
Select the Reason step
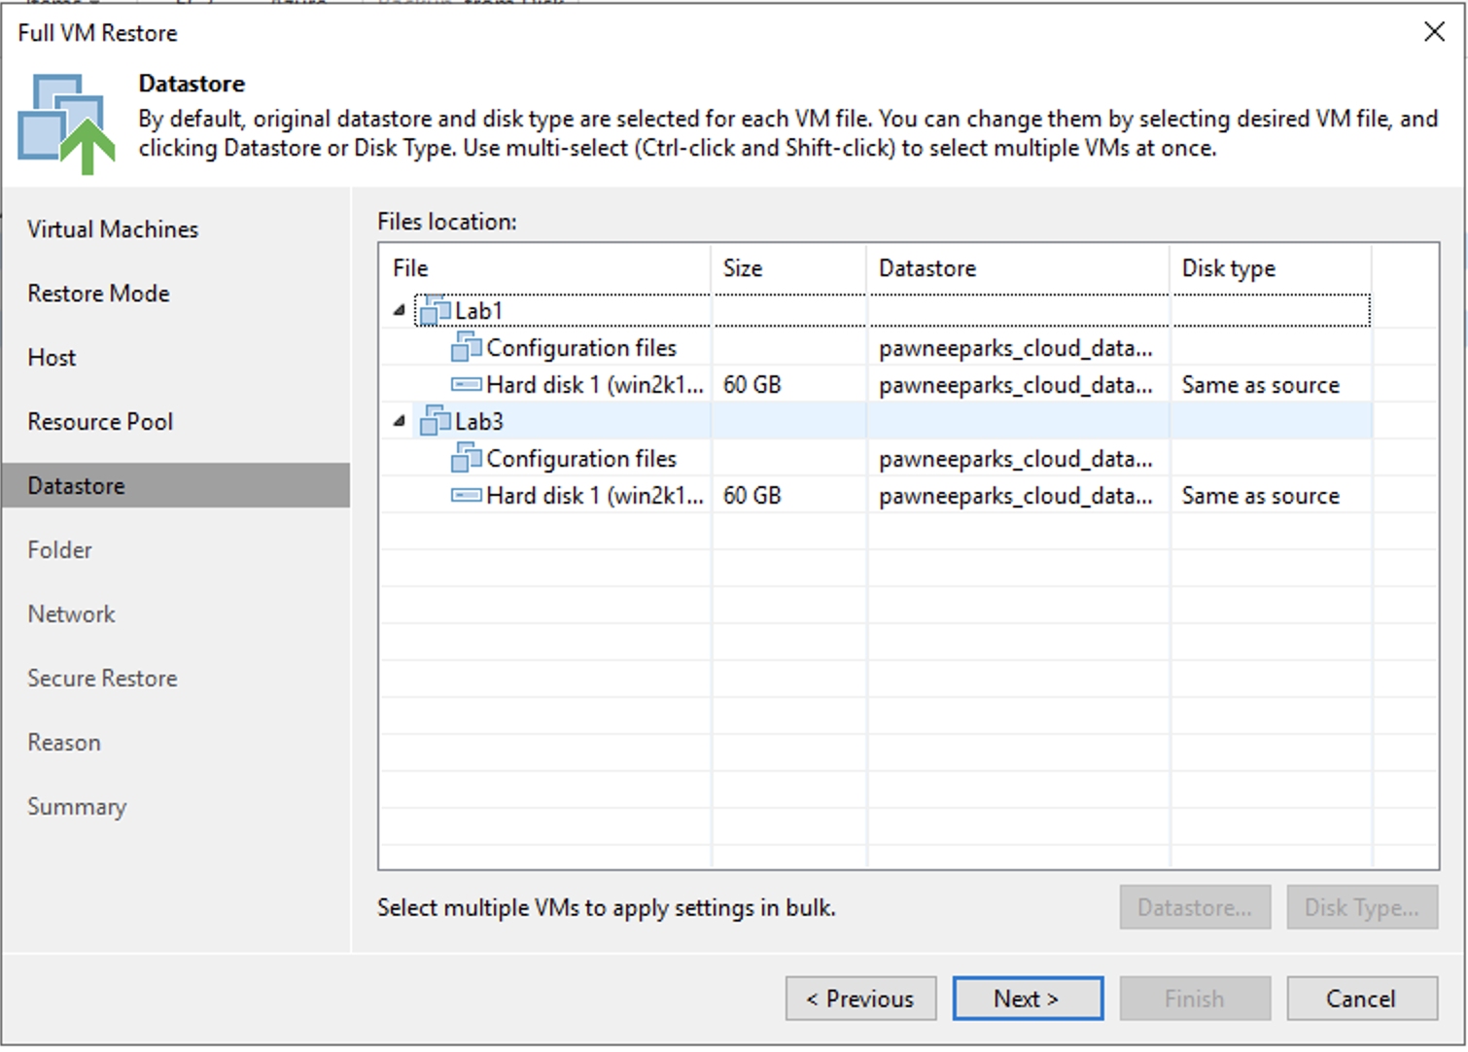coord(64,743)
